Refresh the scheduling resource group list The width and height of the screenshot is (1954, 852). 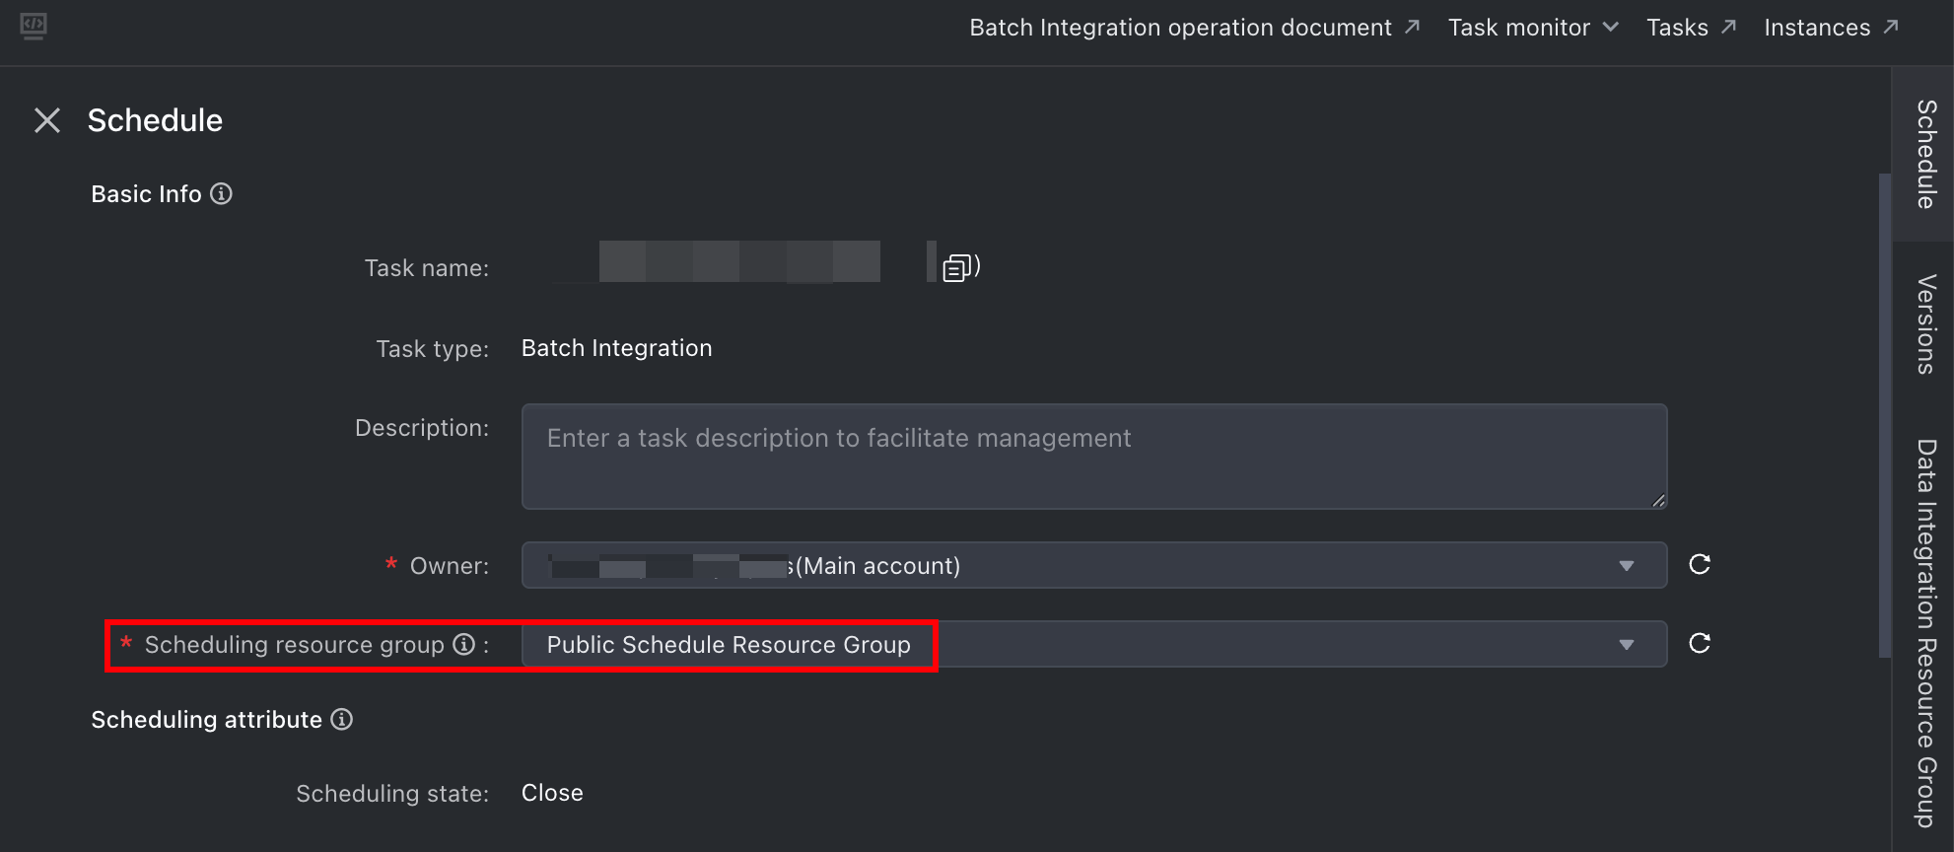click(x=1700, y=643)
